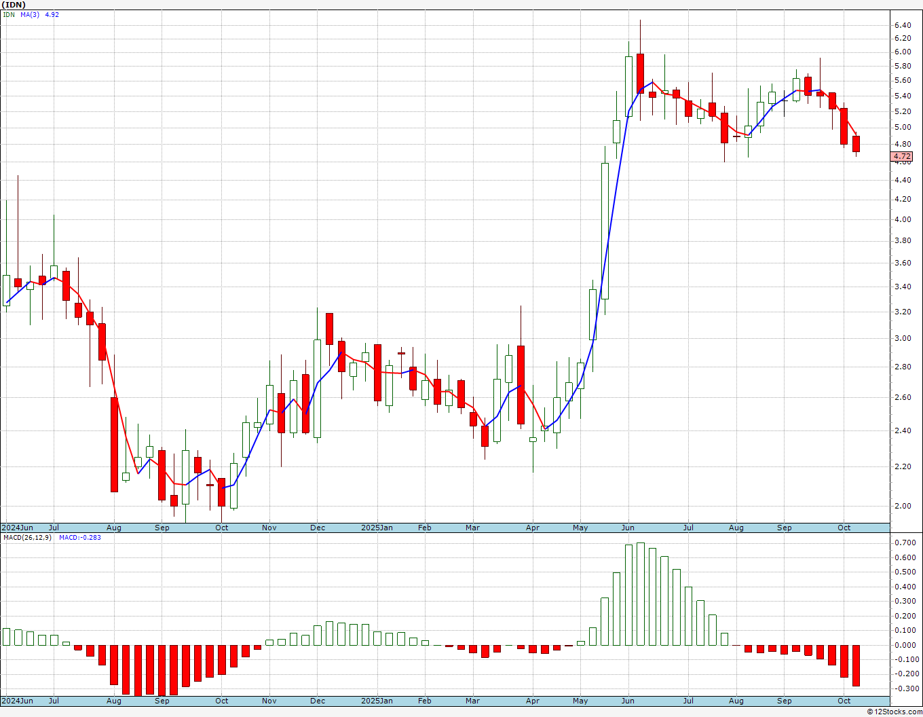Select the 3.60 price axis label
The width and height of the screenshot is (923, 717).
(903, 263)
